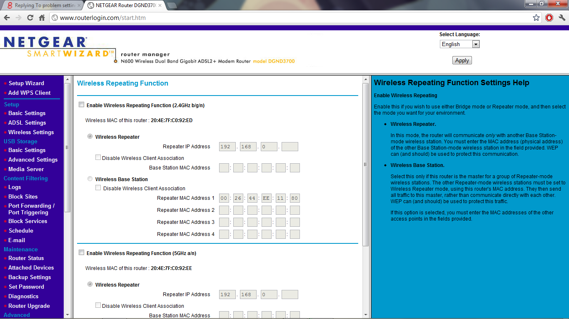Open Router Upgrade page
Viewport: 569px width, 319px height.
click(29, 306)
